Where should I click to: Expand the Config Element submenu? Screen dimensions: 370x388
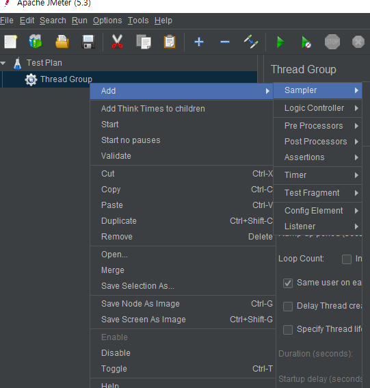[317, 211]
